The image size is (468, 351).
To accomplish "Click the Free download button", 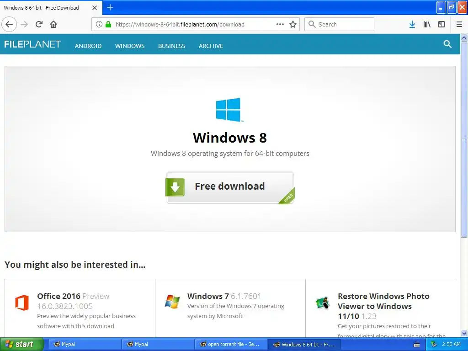I will [x=230, y=187].
